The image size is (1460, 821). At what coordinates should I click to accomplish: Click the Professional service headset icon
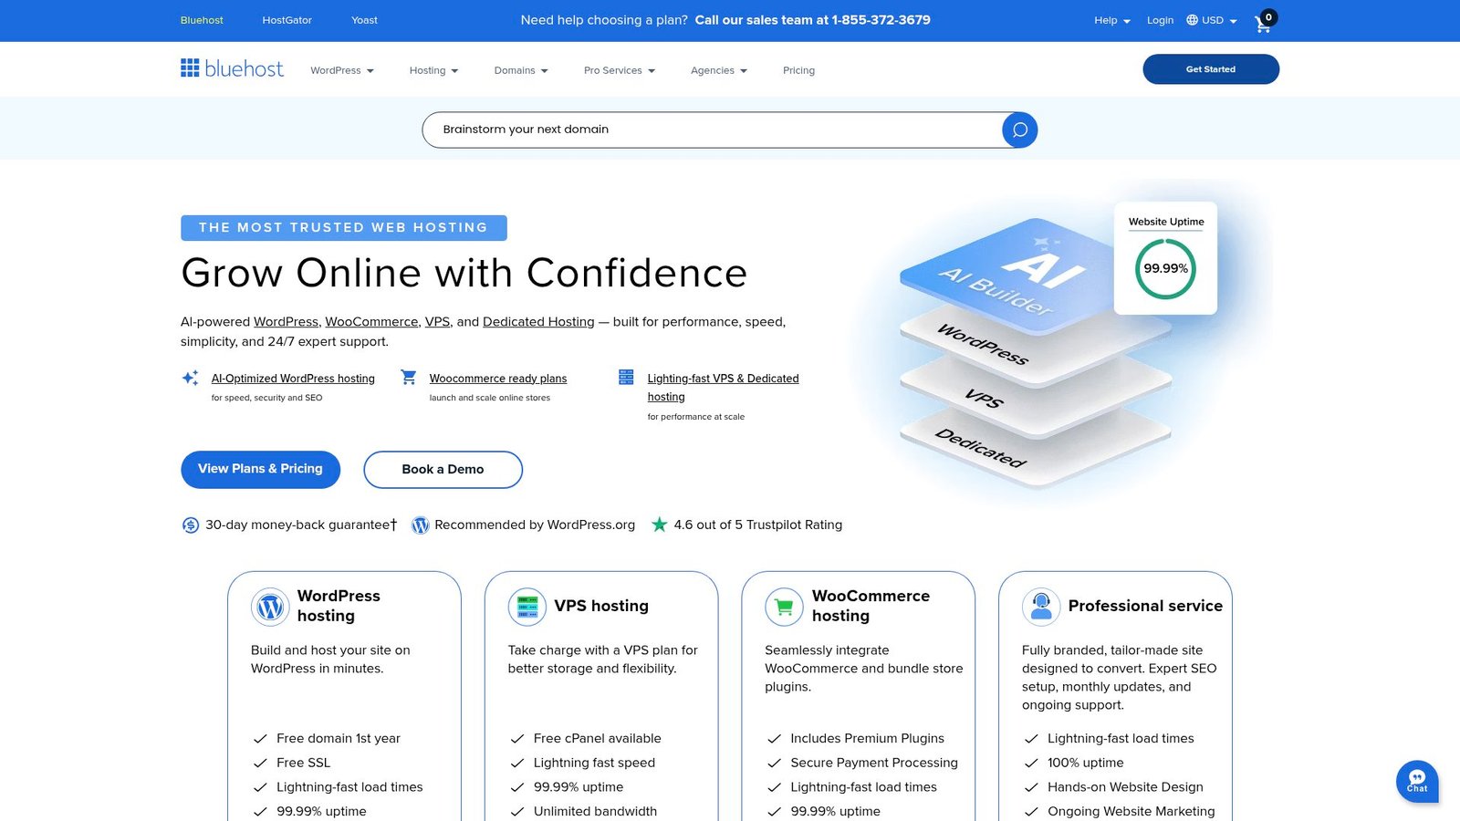tap(1041, 606)
